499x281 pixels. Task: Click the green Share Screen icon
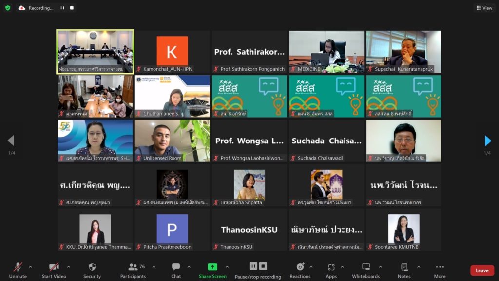[212, 267]
